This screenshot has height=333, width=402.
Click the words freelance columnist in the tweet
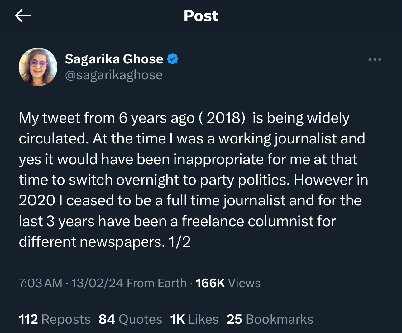(x=259, y=221)
